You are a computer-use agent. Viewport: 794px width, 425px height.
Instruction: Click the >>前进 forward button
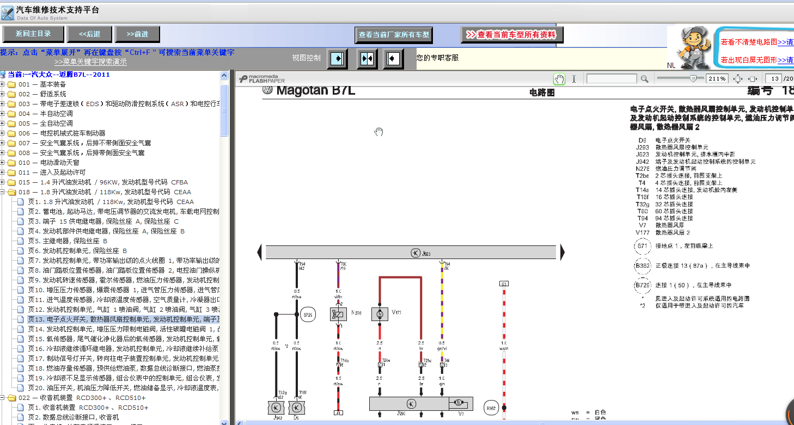(x=137, y=34)
